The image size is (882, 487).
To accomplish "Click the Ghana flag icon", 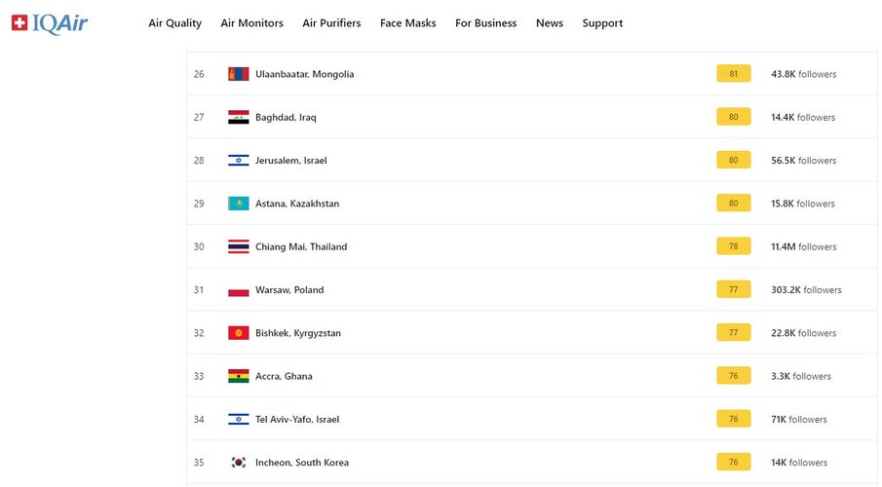I will [x=238, y=376].
